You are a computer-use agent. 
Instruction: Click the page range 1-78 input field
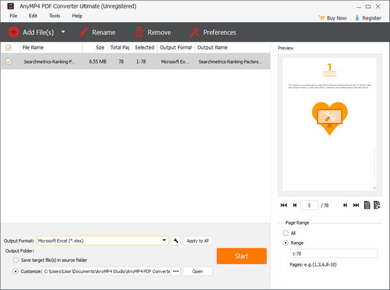click(333, 254)
